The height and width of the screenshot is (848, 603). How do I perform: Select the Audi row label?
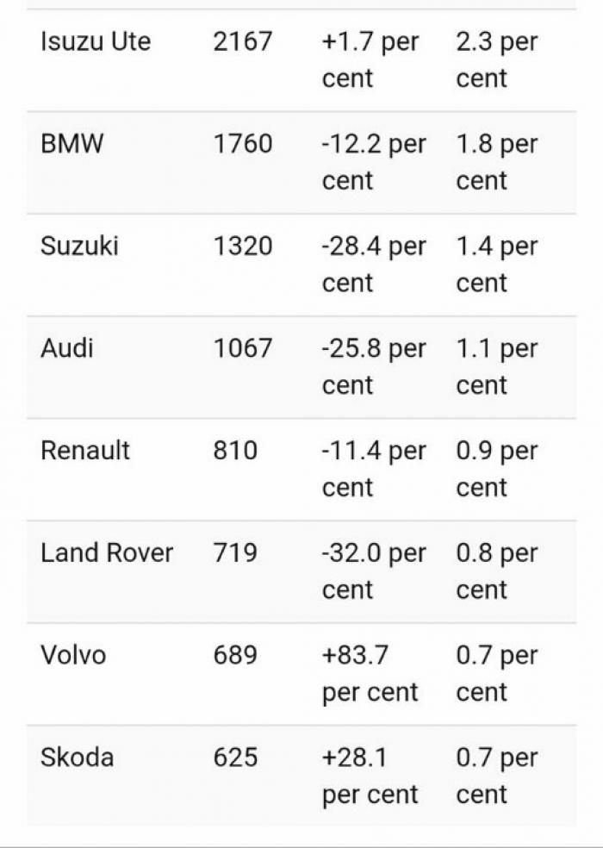coord(67,348)
